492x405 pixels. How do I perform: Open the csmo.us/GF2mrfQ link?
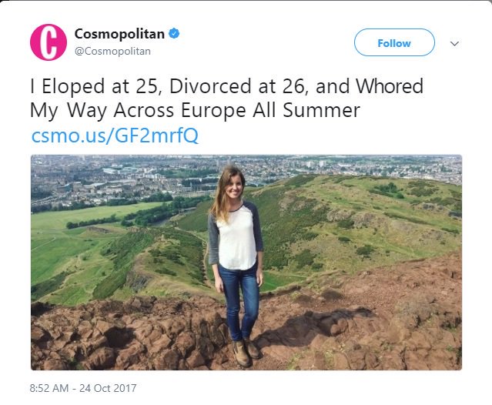point(115,136)
